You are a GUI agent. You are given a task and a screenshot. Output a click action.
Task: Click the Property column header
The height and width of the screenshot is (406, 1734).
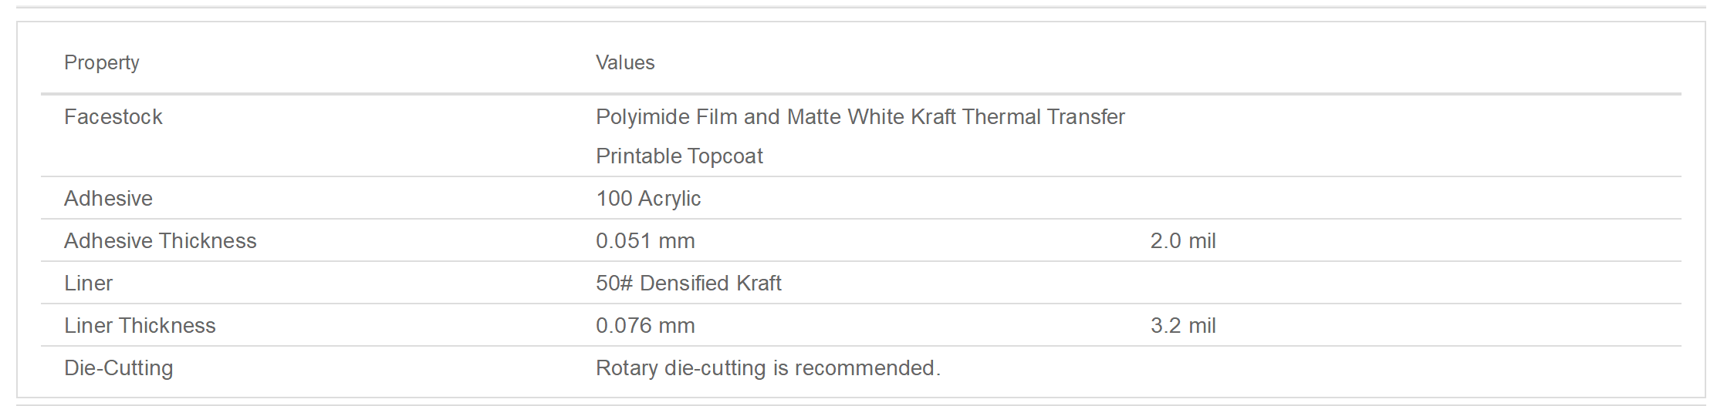[x=102, y=63]
